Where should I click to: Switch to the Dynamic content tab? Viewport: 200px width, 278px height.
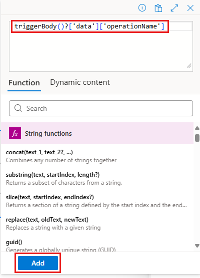click(80, 82)
